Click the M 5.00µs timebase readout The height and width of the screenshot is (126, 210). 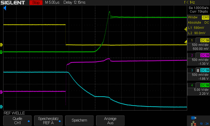52,3
